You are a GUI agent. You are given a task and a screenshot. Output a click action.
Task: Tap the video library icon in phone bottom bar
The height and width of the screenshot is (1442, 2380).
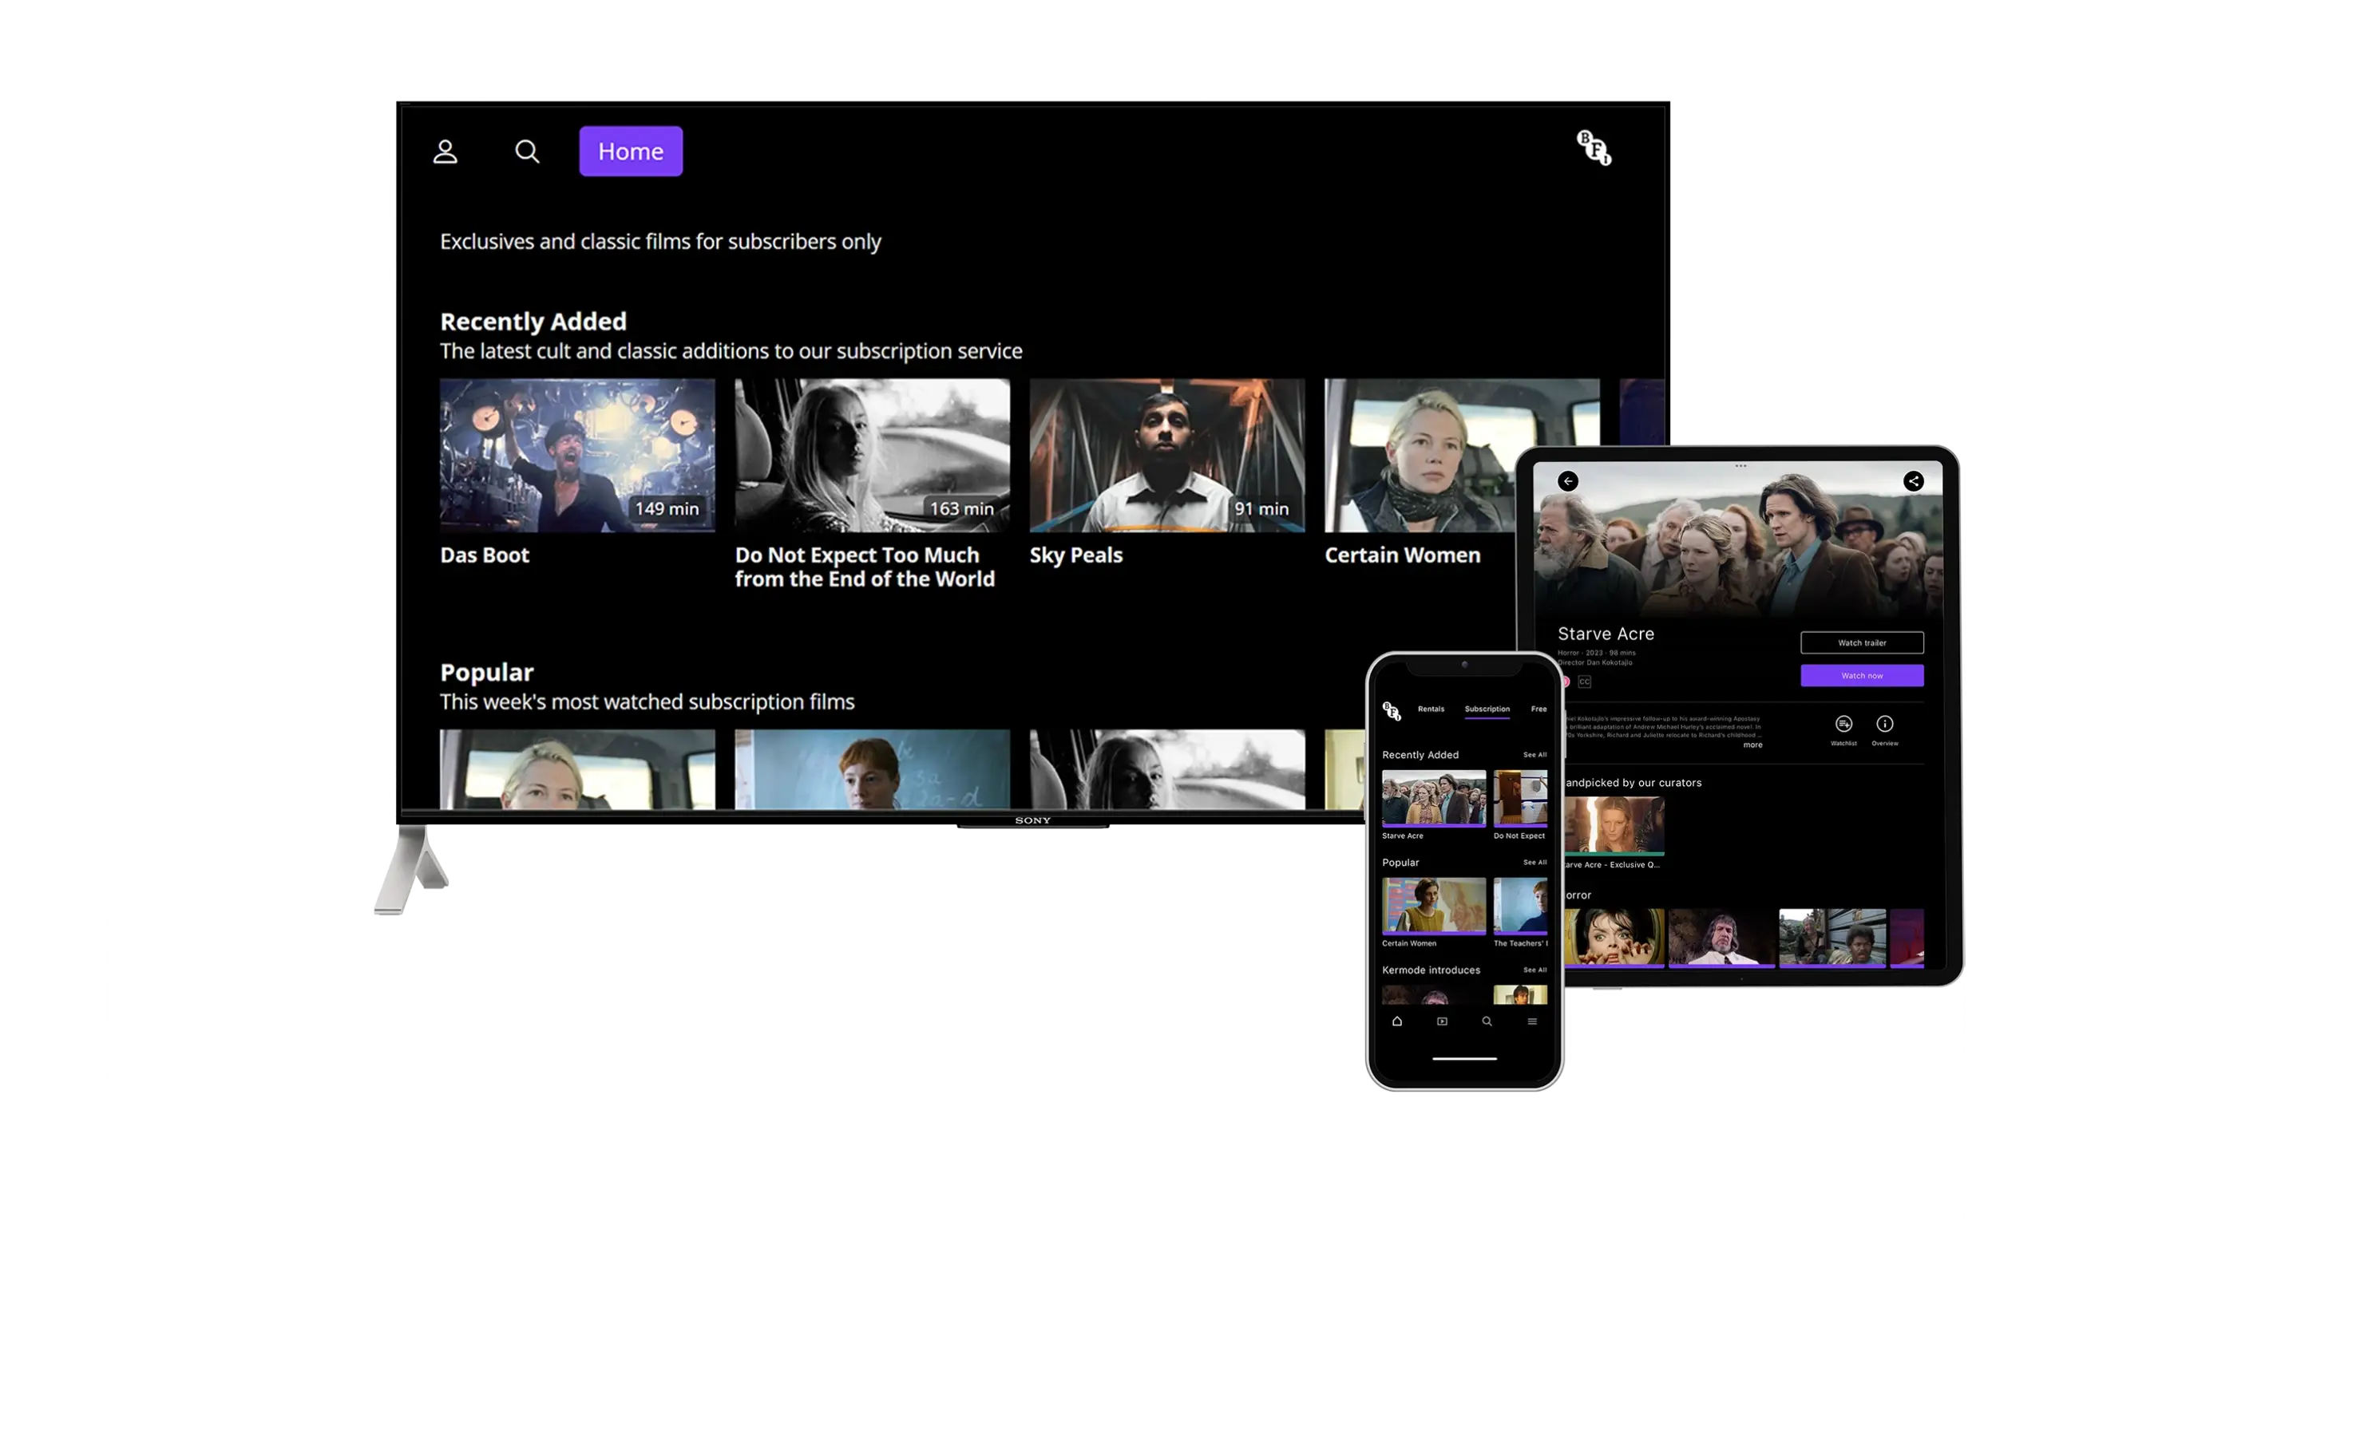pos(1442,1022)
